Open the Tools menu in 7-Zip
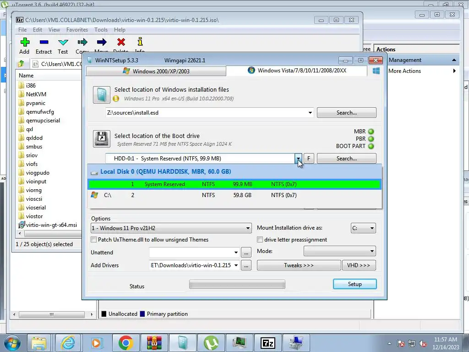Image resolution: width=469 pixels, height=352 pixels. tap(101, 30)
